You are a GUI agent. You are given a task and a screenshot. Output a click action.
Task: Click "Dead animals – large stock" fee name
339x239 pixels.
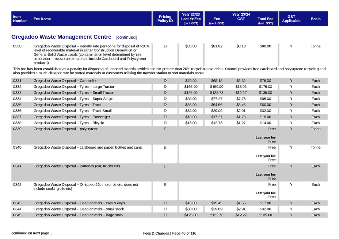[79, 215]
